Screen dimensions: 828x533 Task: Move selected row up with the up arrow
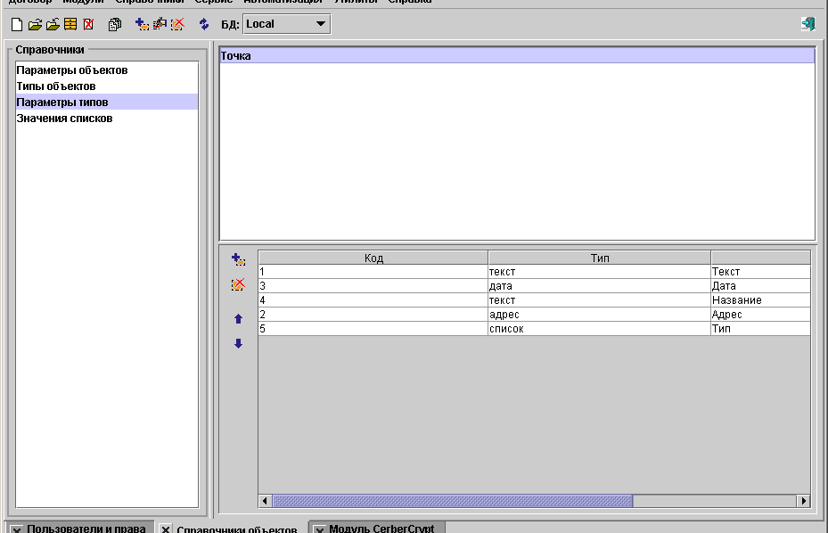coord(238,319)
